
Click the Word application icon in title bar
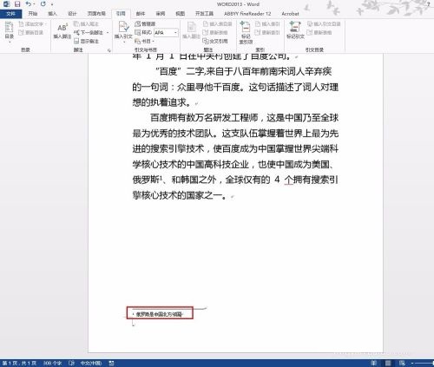pyautogui.click(x=6, y=4)
